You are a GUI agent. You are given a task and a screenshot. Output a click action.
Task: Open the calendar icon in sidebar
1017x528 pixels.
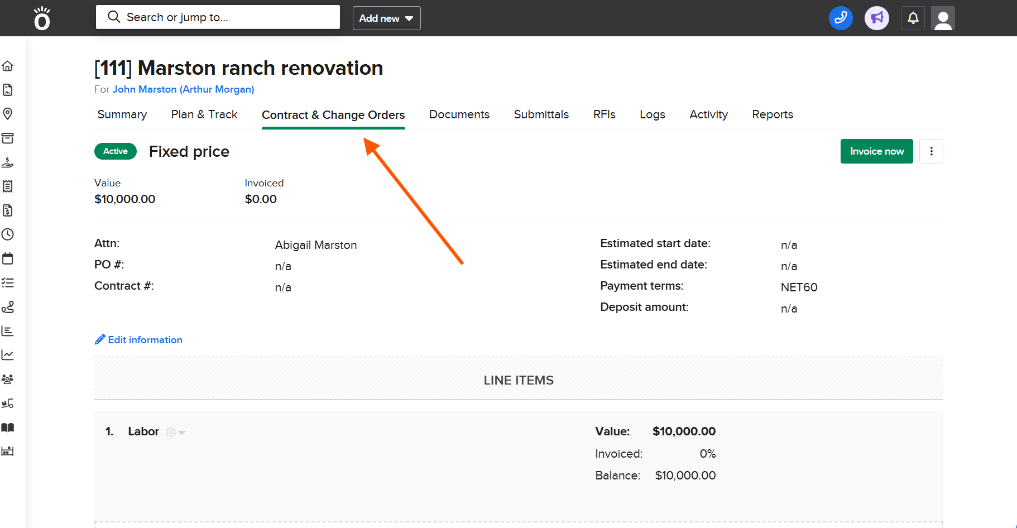click(8, 258)
